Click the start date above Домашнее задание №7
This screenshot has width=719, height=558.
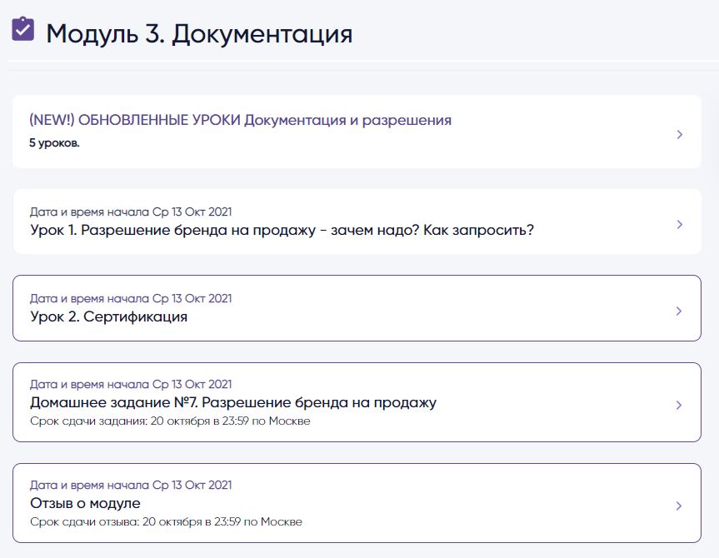[x=131, y=384]
